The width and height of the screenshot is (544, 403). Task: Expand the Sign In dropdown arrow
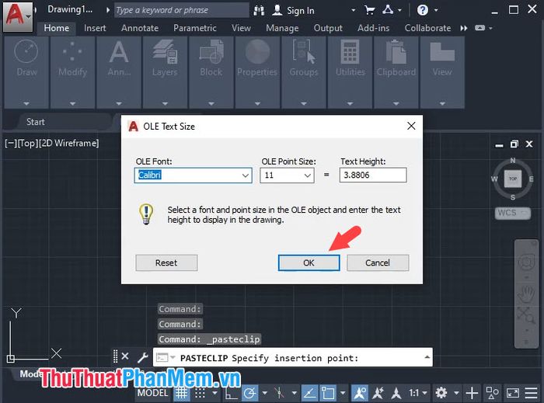coord(353,10)
